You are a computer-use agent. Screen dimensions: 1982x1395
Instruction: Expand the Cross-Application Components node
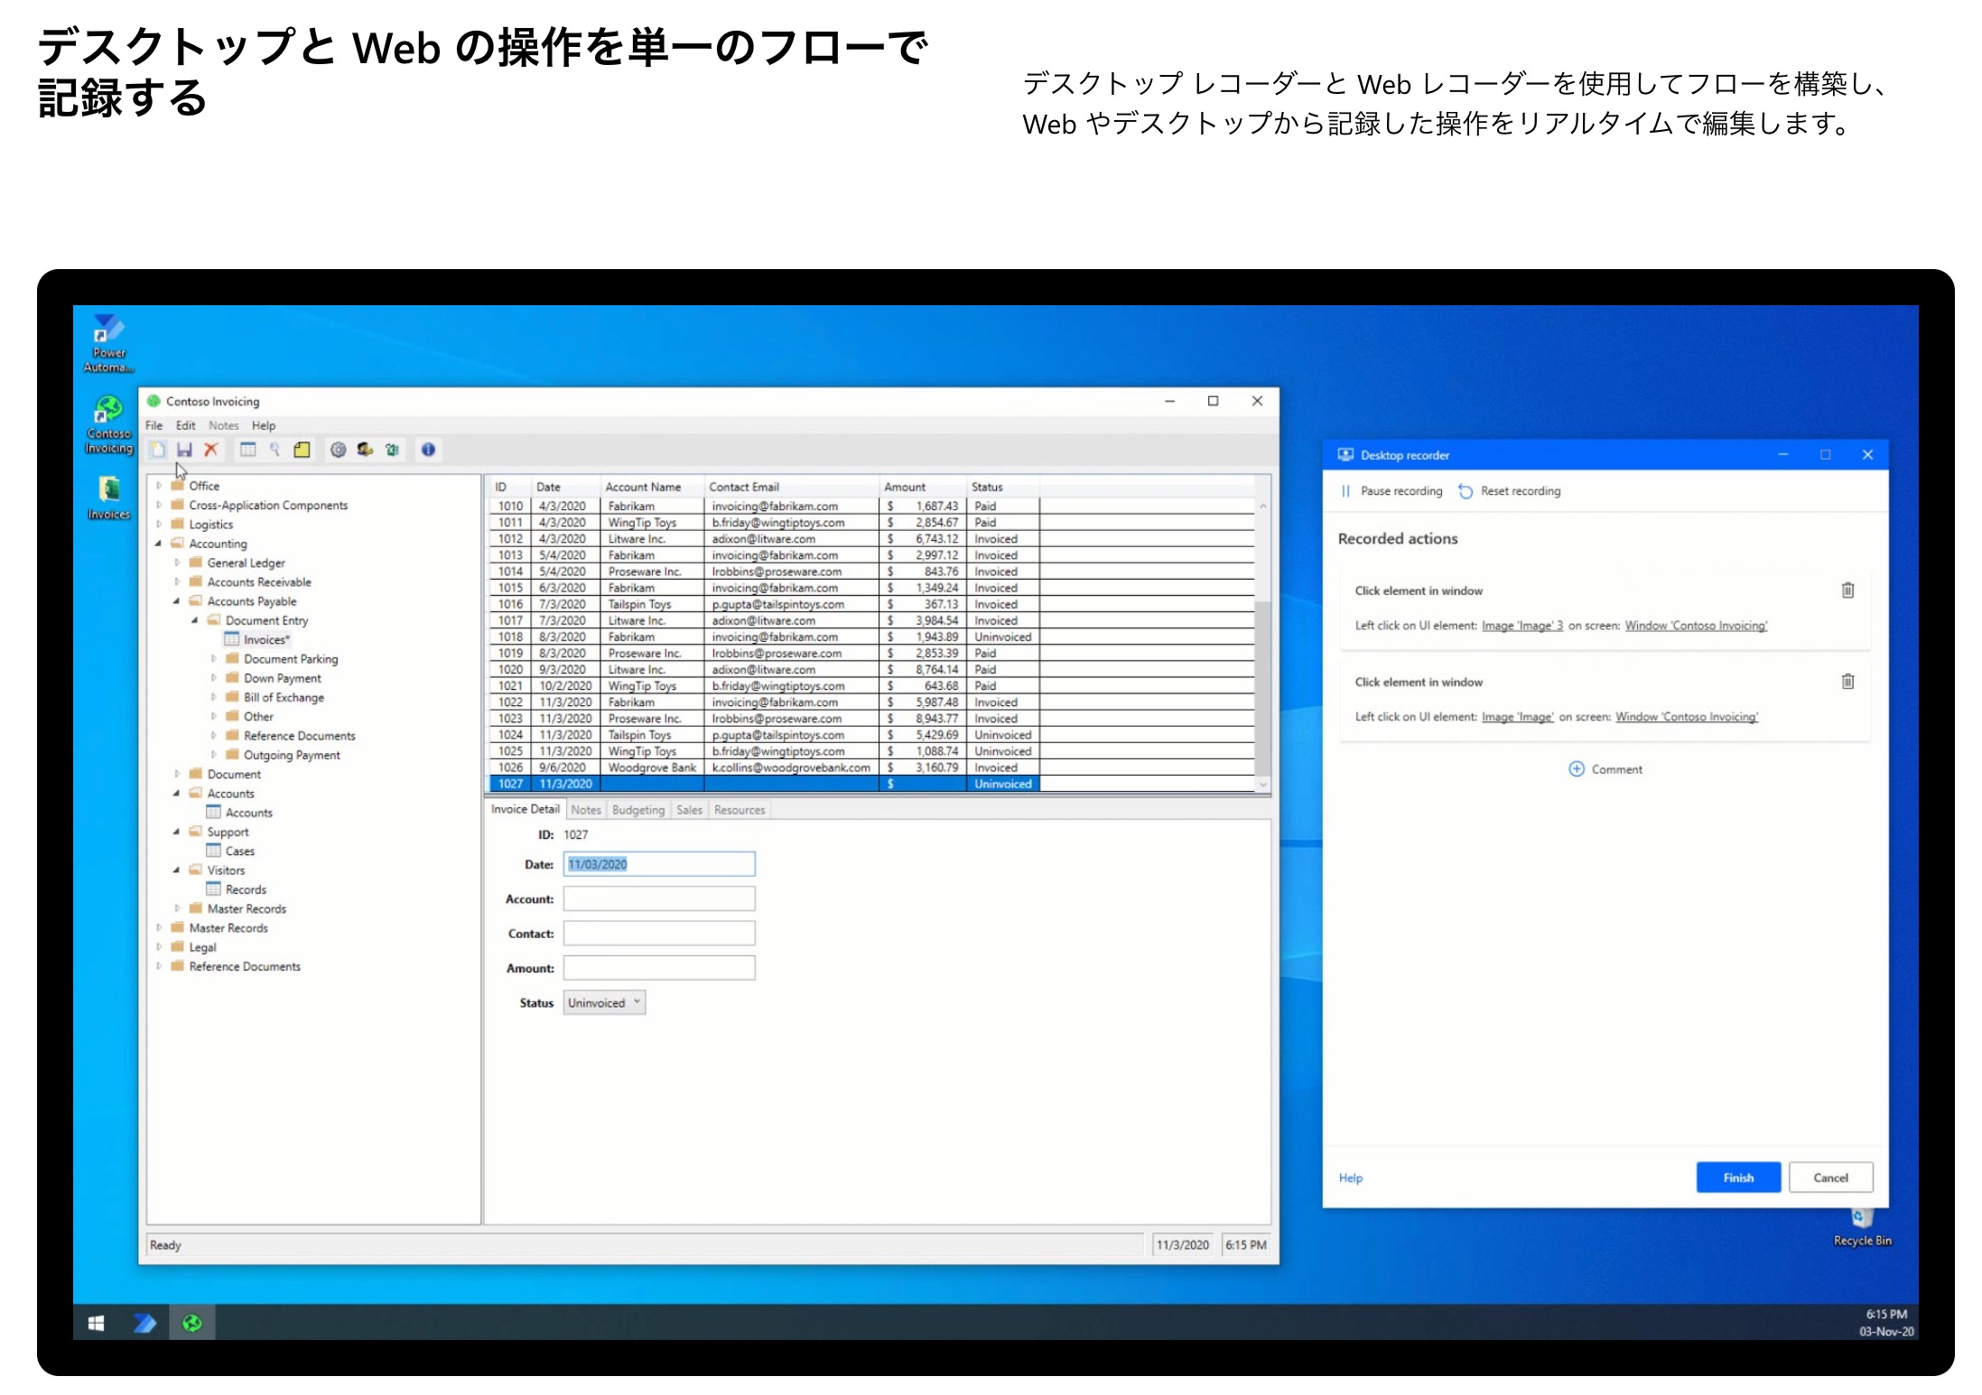click(x=159, y=505)
